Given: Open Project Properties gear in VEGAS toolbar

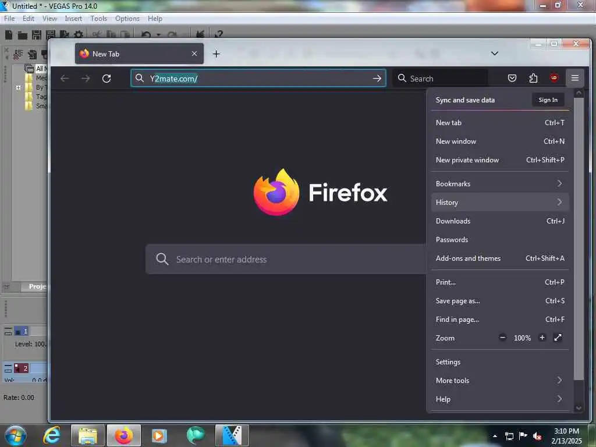Looking at the screenshot, I should pos(79,35).
